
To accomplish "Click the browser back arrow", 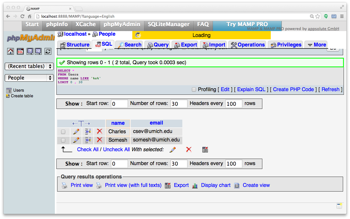I will pyautogui.click(x=8, y=16).
